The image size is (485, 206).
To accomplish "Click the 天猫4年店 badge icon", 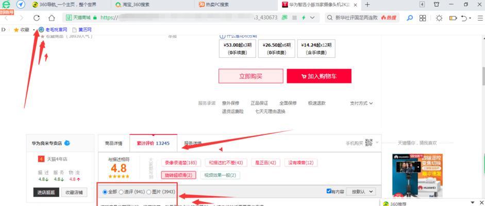I will 41,159.
